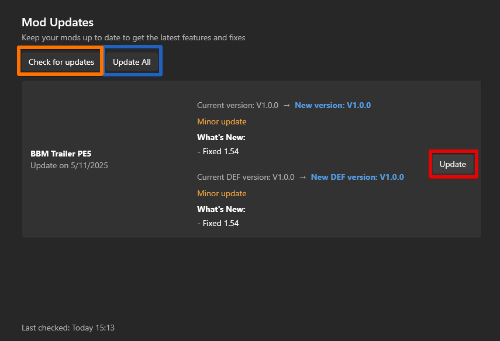Open the New version: V1.0.0 link

click(333, 105)
